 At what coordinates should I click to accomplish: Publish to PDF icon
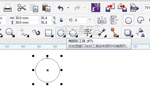(134, 8)
